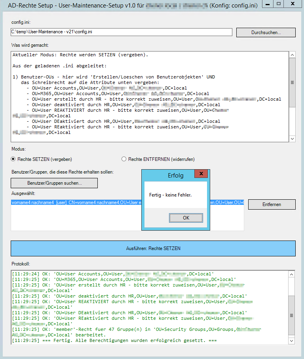
Task: Confirm the Erfolg dialog with OK
Action: click(186, 218)
